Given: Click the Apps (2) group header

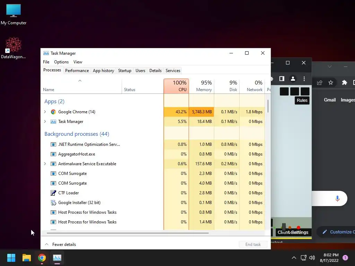Looking at the screenshot, I should click(54, 101).
